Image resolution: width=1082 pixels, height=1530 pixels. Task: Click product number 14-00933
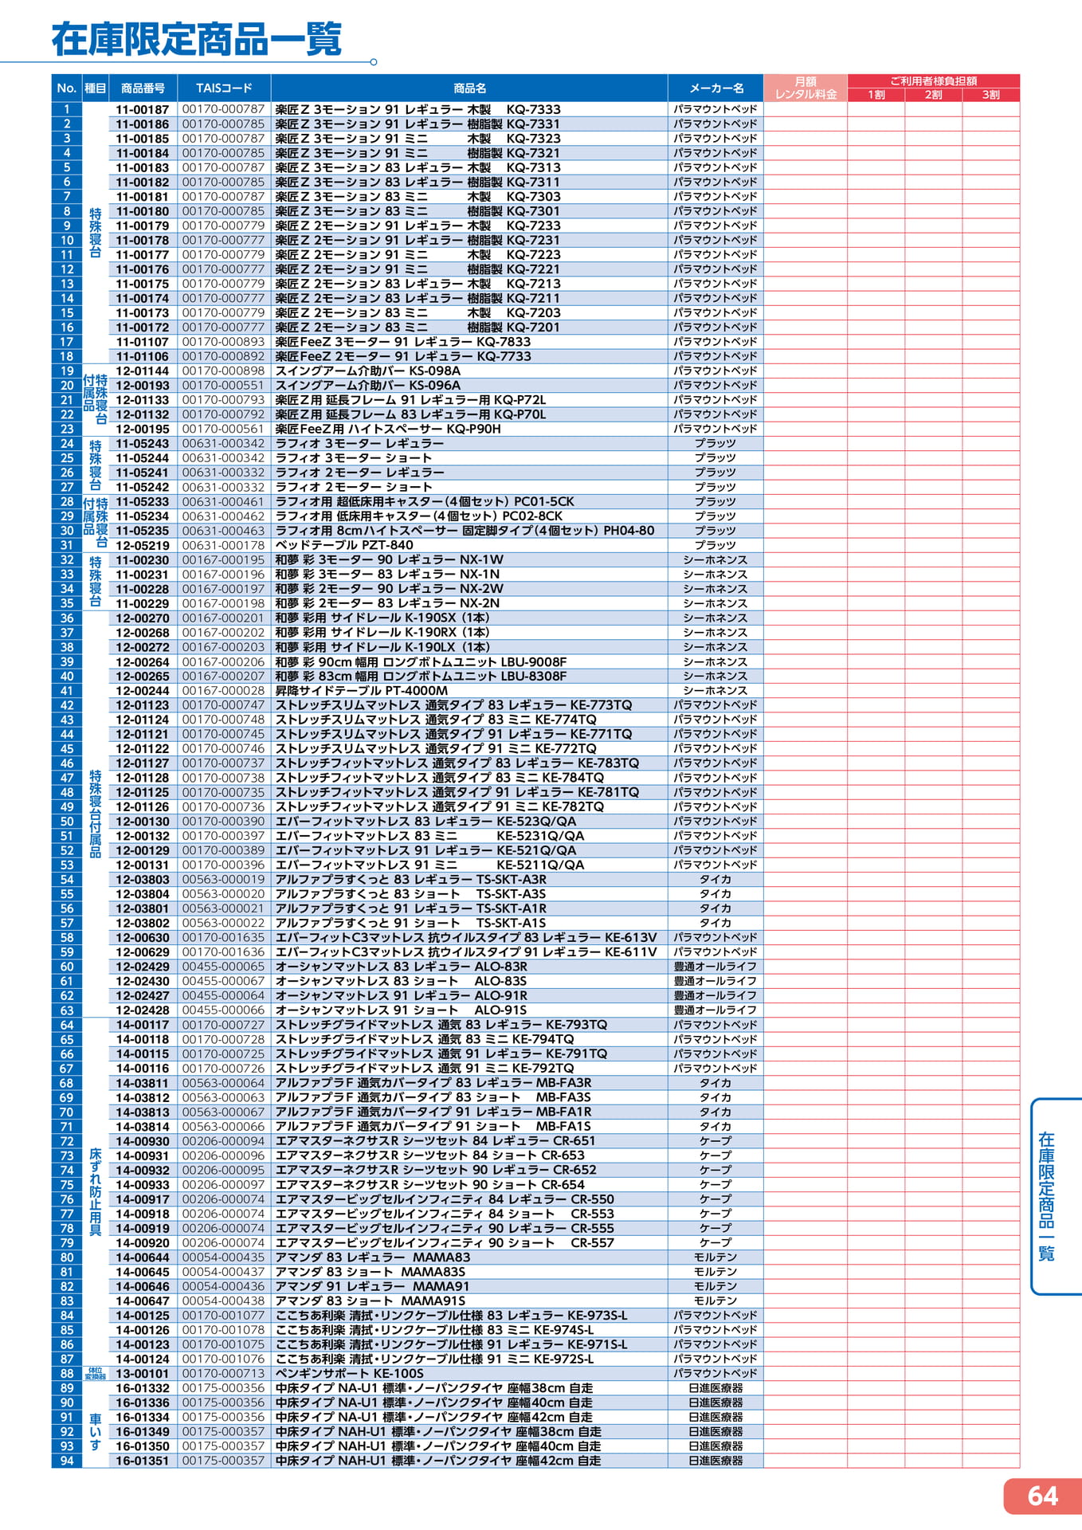(x=143, y=1185)
